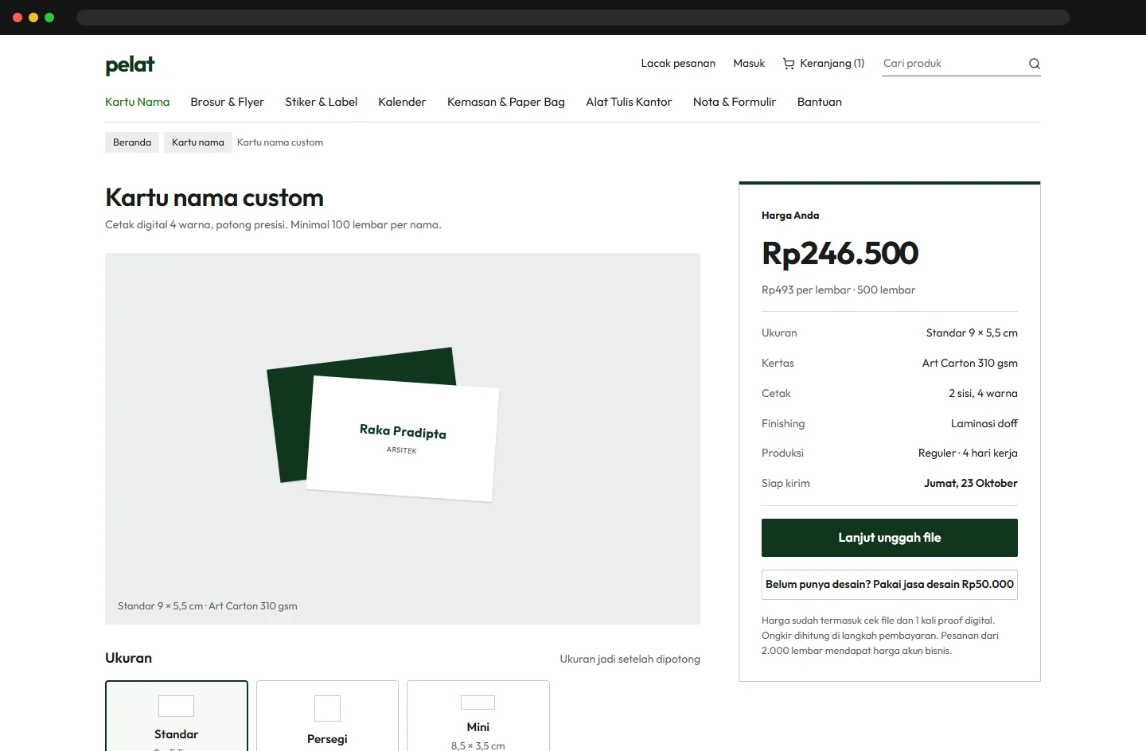Go to Beranda breadcrumb
Image resolution: width=1146 pixels, height=751 pixels.
pos(132,142)
